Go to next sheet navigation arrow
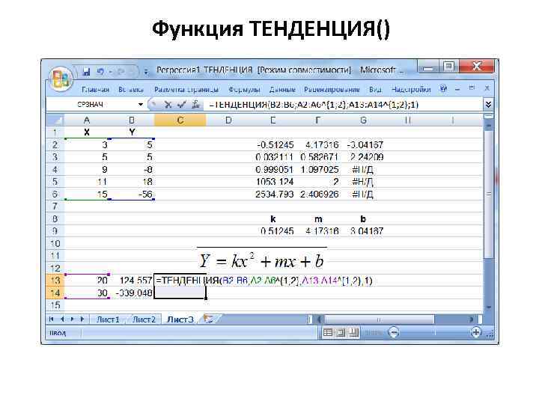539x404 pixels. [x=72, y=319]
